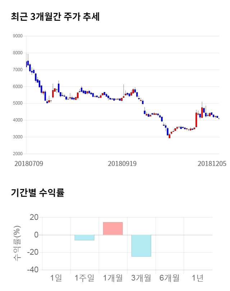Click the 수익률(%) axis title

17,243
